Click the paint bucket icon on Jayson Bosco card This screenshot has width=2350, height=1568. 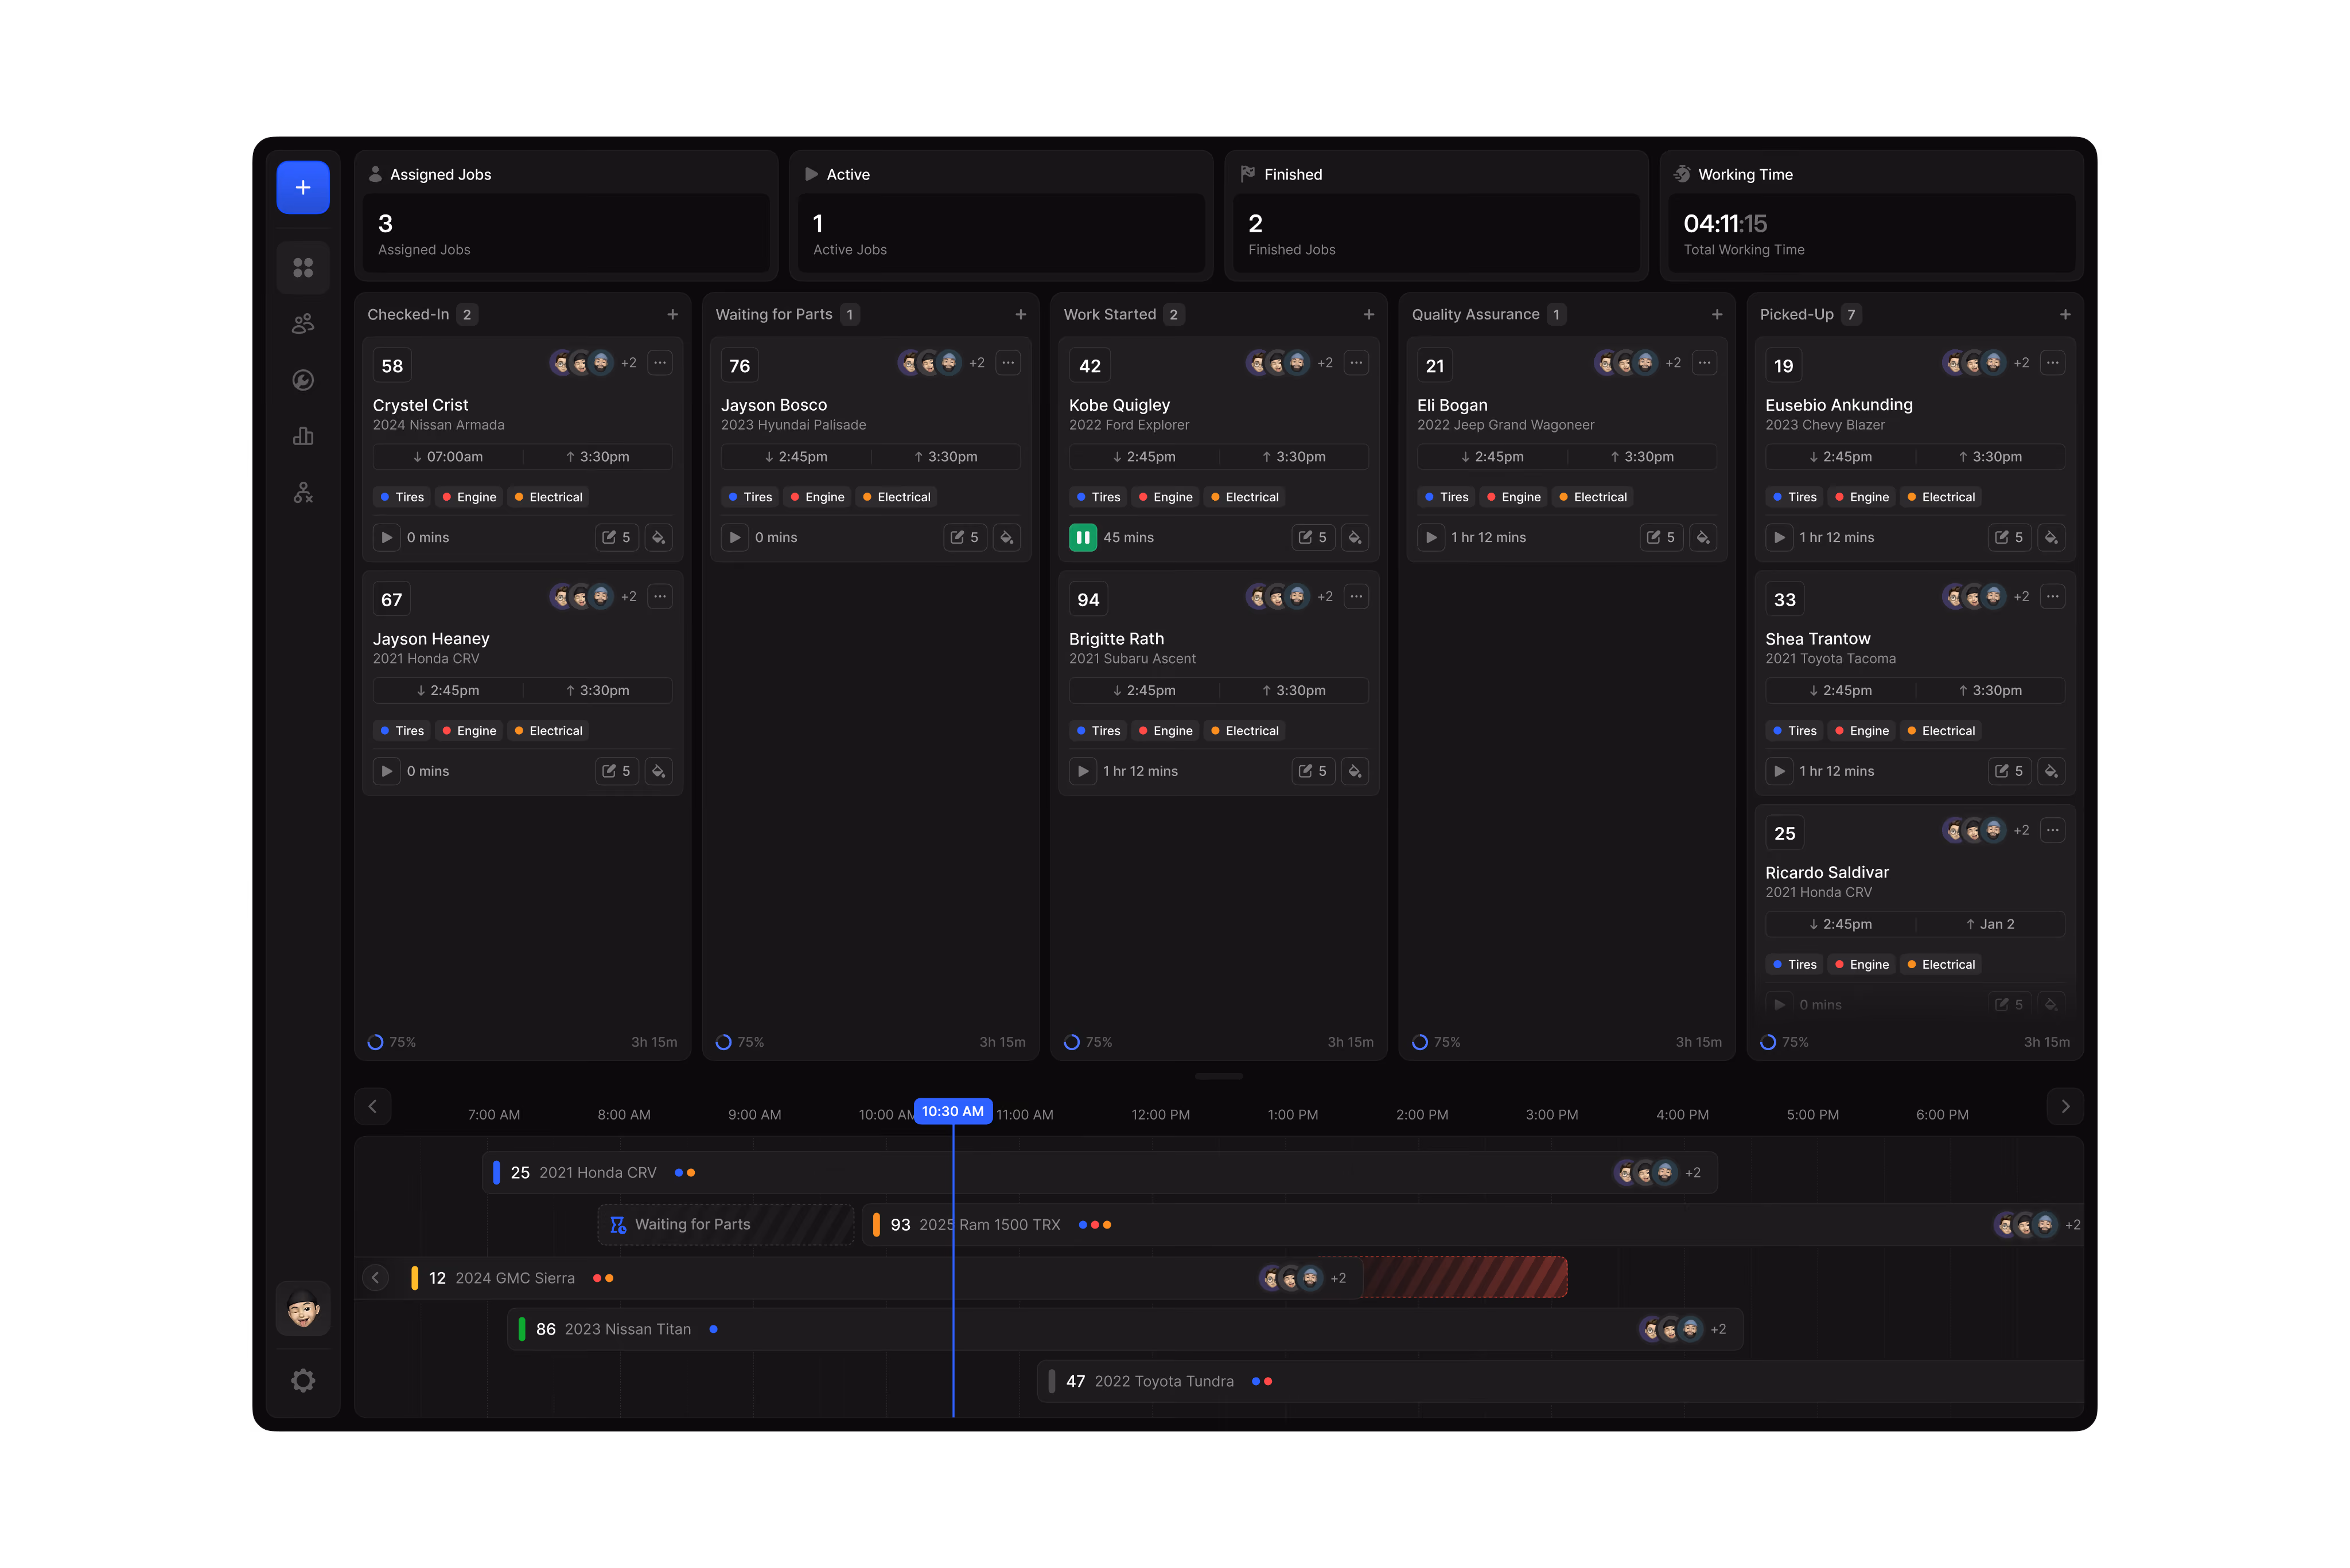click(x=1006, y=537)
